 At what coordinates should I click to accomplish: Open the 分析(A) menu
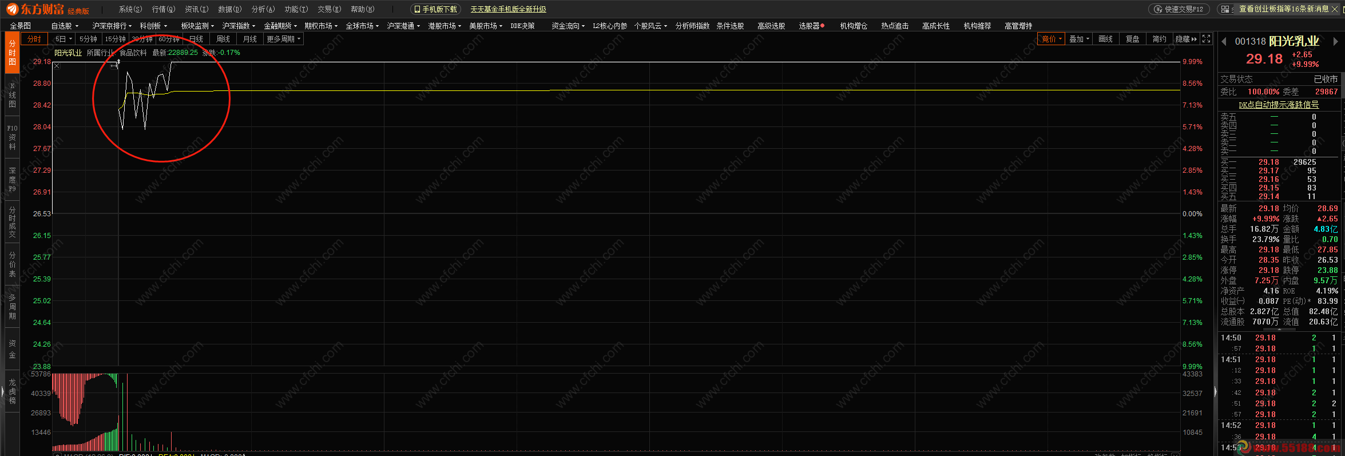click(263, 9)
